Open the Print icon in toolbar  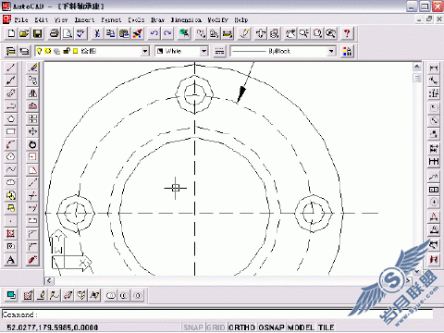(55, 33)
